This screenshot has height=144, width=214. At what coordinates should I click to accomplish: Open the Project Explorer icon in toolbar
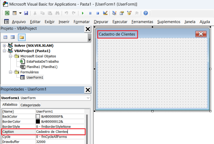114,13
